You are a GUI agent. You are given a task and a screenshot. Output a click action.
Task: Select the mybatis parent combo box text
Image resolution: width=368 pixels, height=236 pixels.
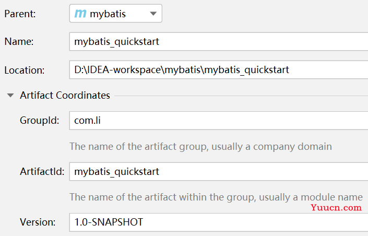pyautogui.click(x=108, y=14)
